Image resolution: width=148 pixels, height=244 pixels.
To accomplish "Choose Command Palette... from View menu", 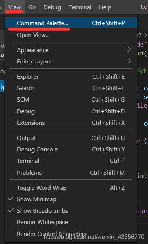I will (x=71, y=23).
